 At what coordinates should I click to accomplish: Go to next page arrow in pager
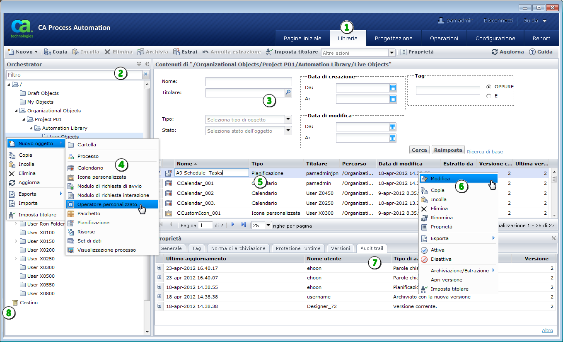pyautogui.click(x=233, y=224)
